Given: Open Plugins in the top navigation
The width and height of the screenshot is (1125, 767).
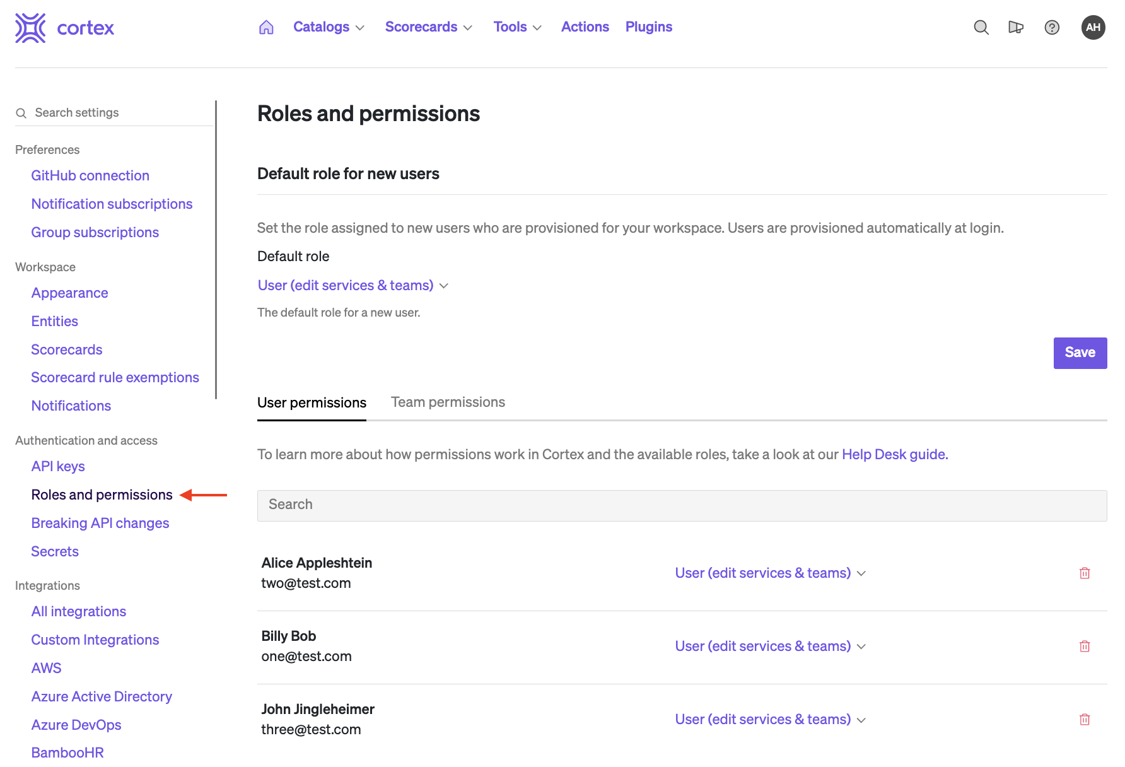Looking at the screenshot, I should (648, 27).
